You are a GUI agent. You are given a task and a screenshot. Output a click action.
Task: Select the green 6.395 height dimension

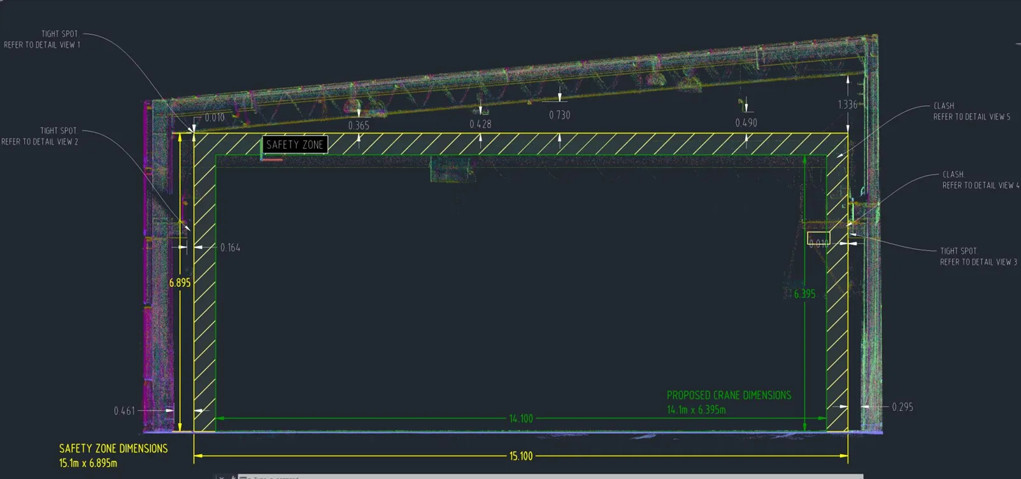point(804,294)
